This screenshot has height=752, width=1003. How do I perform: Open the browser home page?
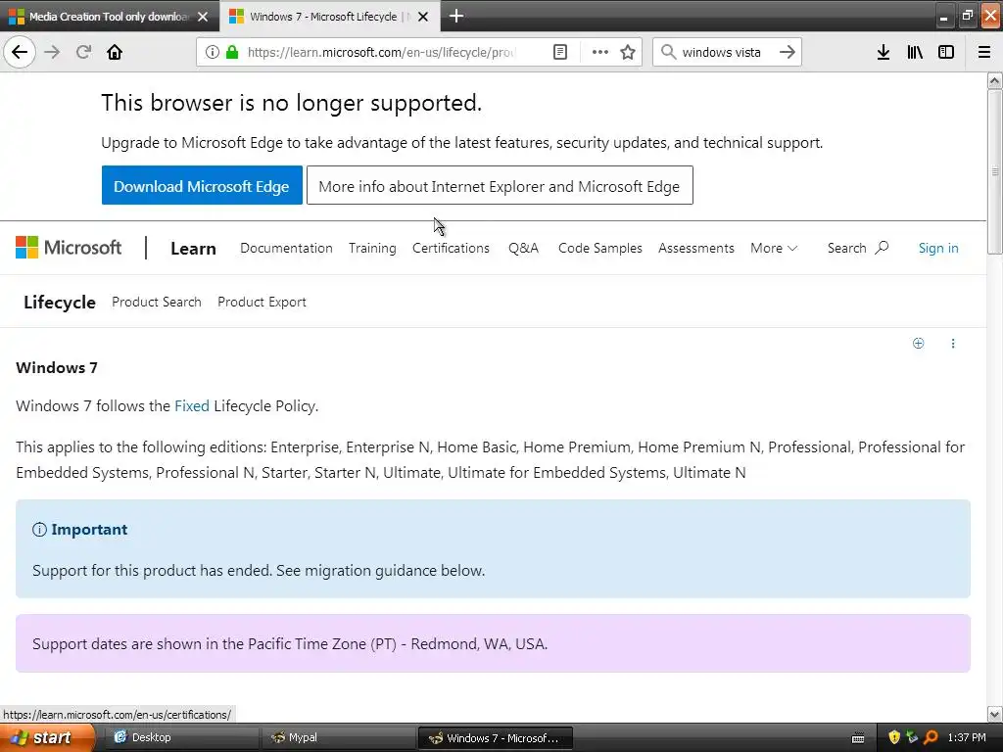tap(115, 52)
